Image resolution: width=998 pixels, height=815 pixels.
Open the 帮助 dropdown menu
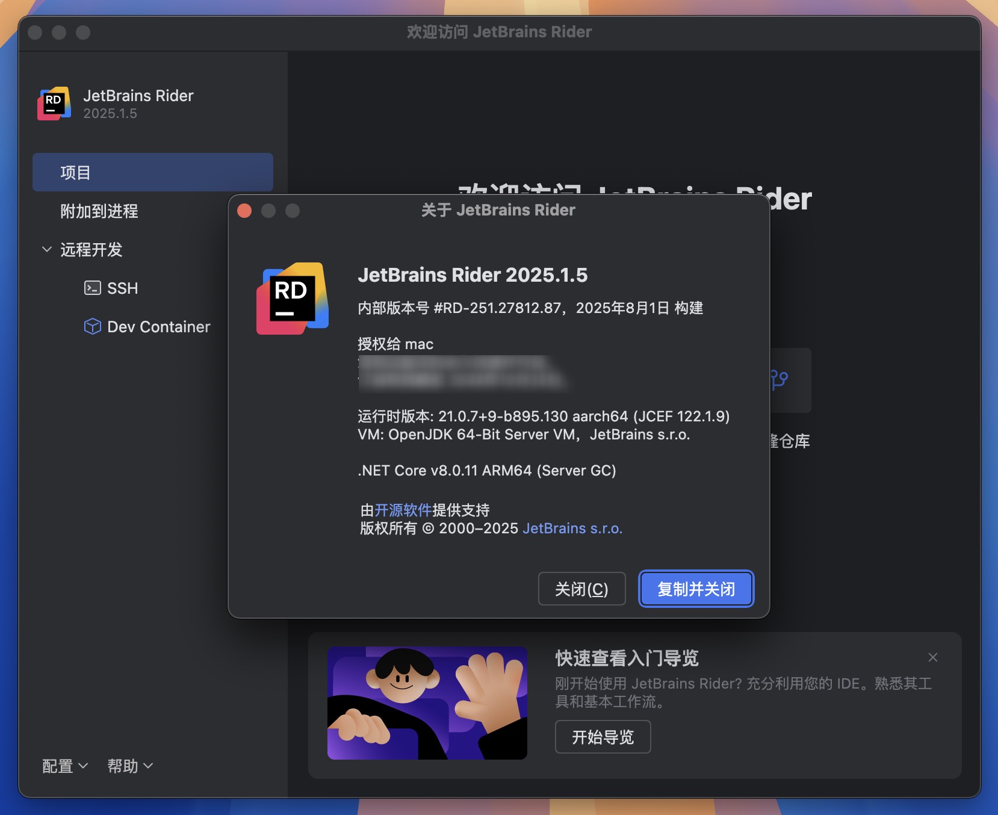(130, 766)
